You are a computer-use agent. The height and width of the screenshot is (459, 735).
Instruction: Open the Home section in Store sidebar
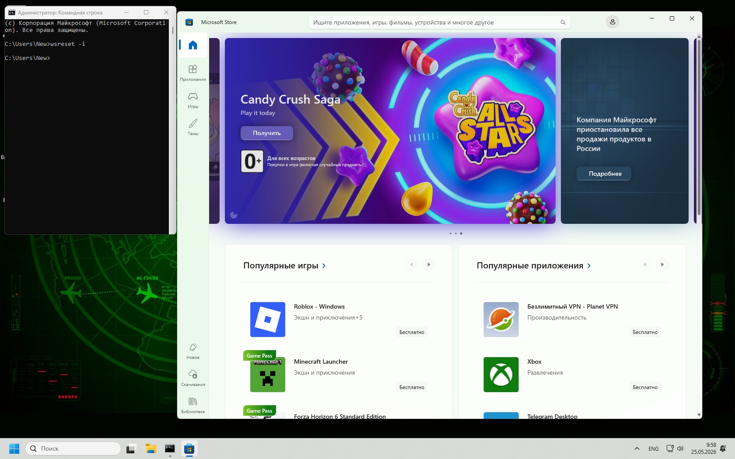coord(193,45)
